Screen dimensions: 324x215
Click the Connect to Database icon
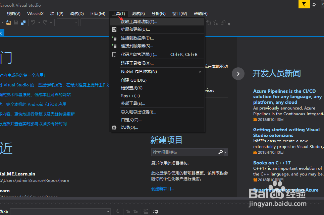point(114,38)
